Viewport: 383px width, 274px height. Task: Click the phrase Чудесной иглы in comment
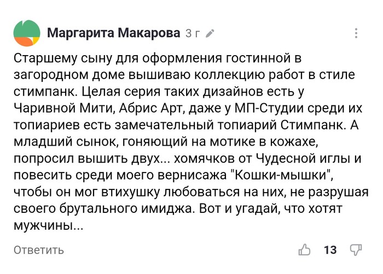(x=303, y=158)
